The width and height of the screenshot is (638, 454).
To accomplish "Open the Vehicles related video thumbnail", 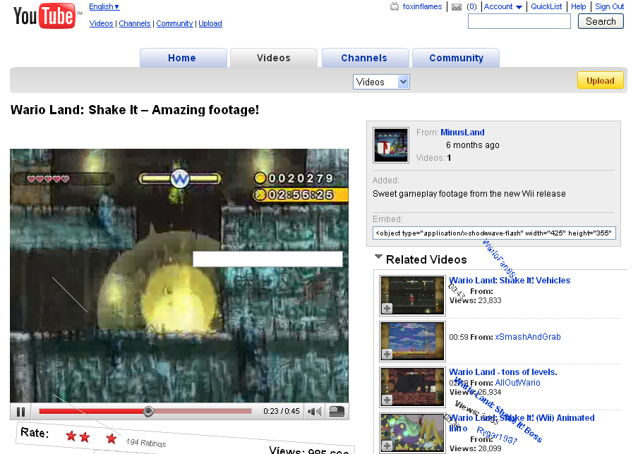I will pos(412,295).
